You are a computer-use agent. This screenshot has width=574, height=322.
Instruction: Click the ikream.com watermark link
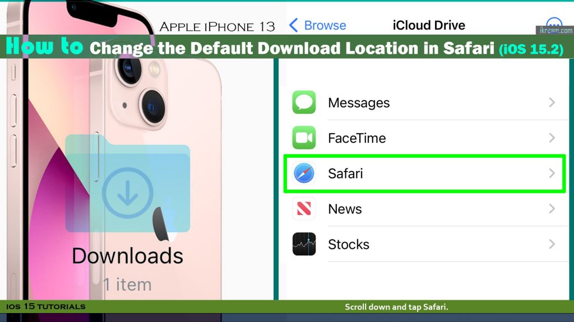click(x=556, y=31)
